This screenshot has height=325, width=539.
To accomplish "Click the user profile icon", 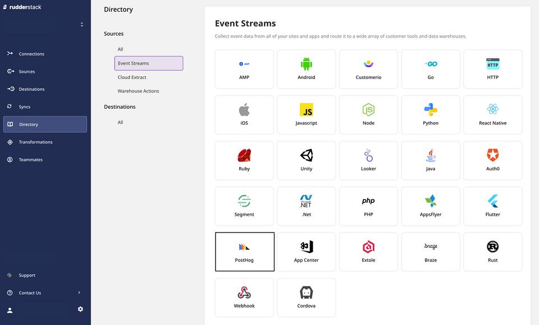I will tap(10, 310).
